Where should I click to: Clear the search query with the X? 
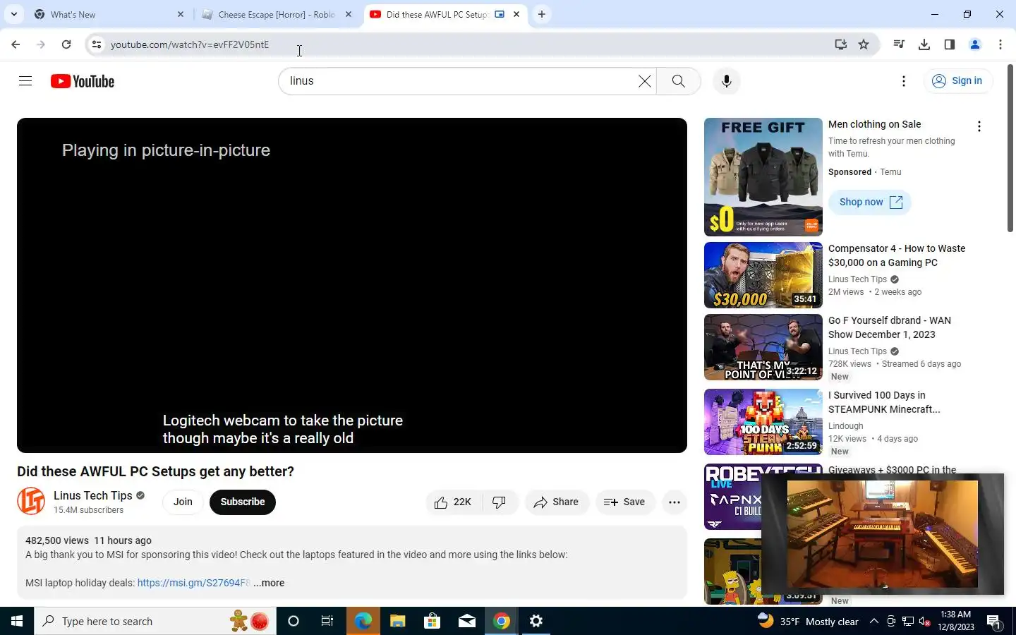(x=644, y=81)
